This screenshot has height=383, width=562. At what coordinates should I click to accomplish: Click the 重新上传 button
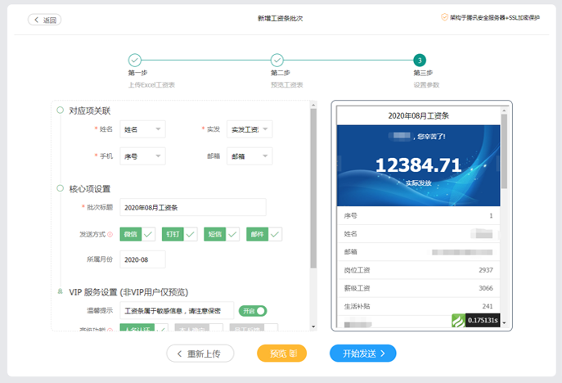[x=200, y=353]
